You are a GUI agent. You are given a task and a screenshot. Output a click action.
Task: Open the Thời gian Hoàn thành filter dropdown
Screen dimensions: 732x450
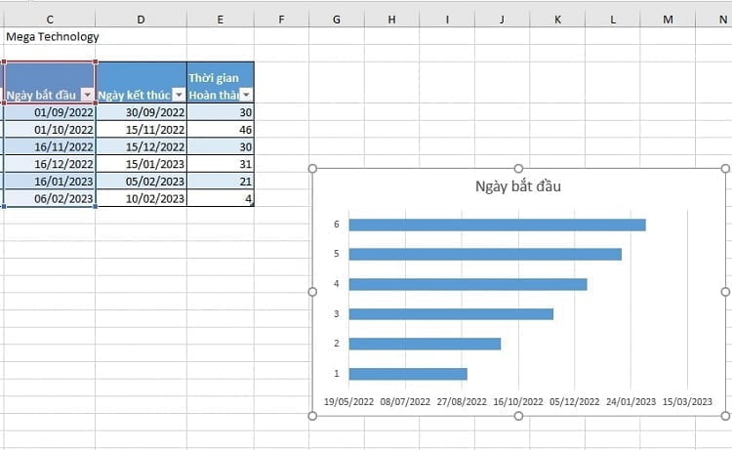coord(246,95)
